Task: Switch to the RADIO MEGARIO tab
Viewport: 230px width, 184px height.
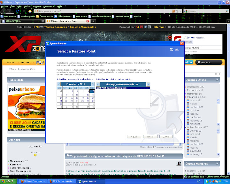Action: click(23, 21)
